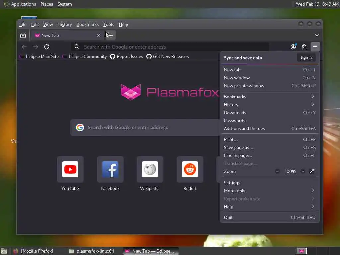Expand the list all tabs chevron
Image resolution: width=340 pixels, height=255 pixels.
point(317,35)
